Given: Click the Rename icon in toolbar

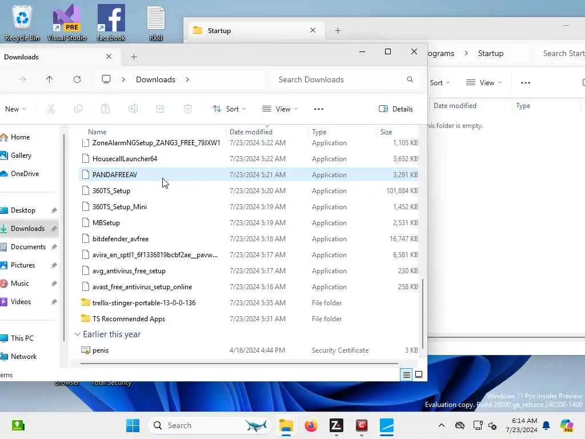Looking at the screenshot, I should (133, 109).
